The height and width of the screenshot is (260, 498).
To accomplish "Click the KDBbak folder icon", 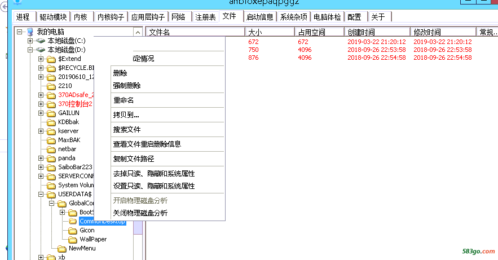I will click(51, 122).
